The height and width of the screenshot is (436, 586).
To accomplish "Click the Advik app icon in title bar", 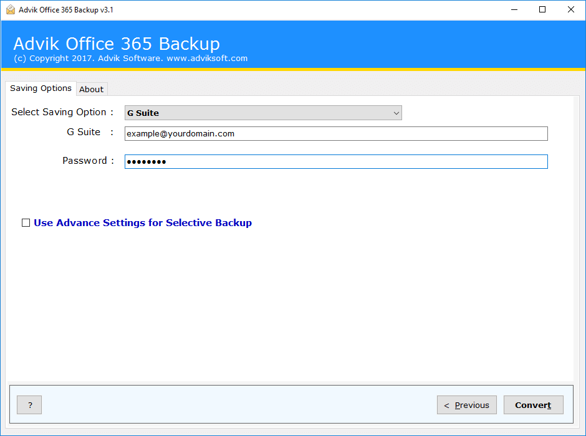I will pyautogui.click(x=11, y=10).
